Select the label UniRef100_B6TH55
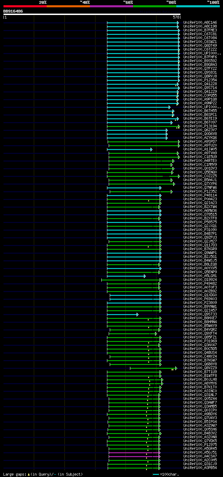 [200, 111]
